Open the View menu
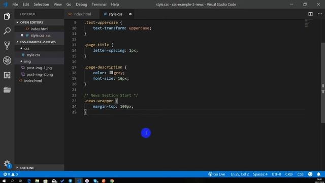The image size is (325, 183). click(57, 4)
